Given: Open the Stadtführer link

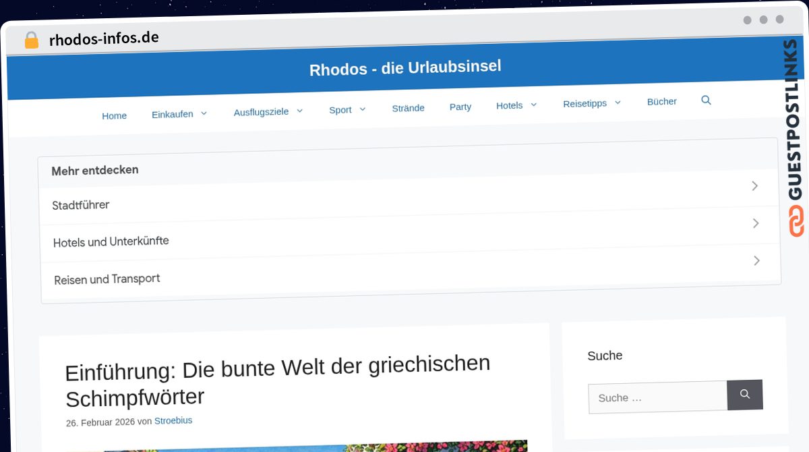Looking at the screenshot, I should point(81,205).
